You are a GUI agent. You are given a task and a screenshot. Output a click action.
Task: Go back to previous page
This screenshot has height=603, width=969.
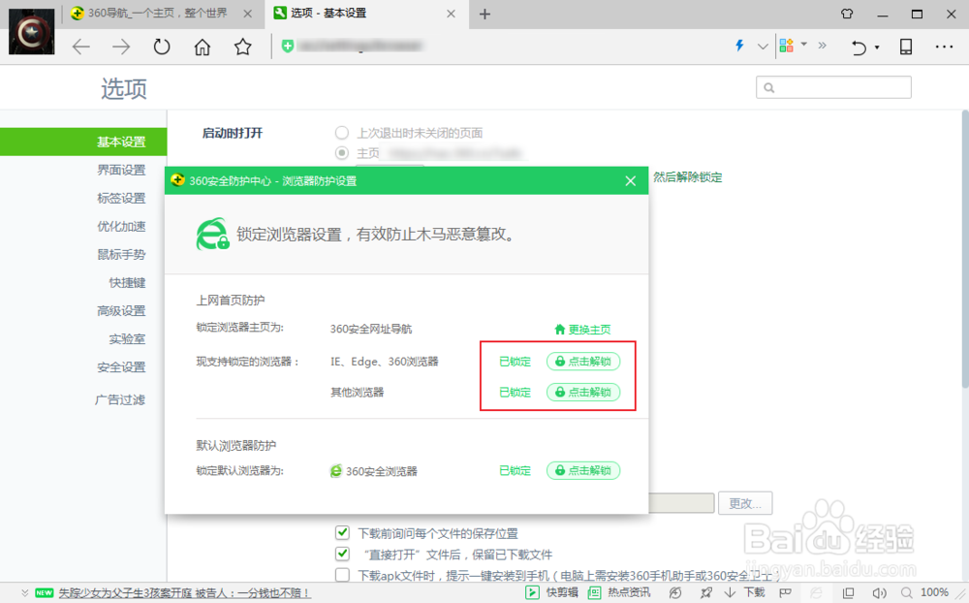81,47
